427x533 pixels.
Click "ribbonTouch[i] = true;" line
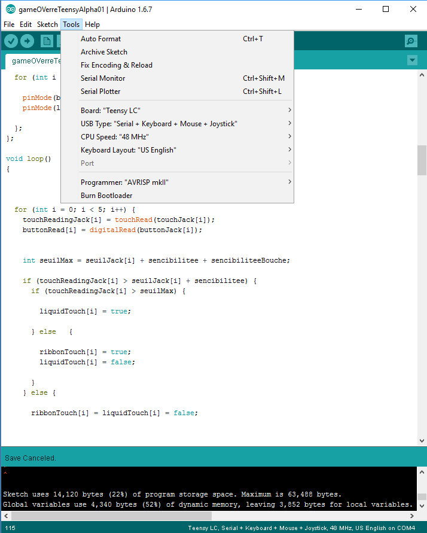point(86,352)
